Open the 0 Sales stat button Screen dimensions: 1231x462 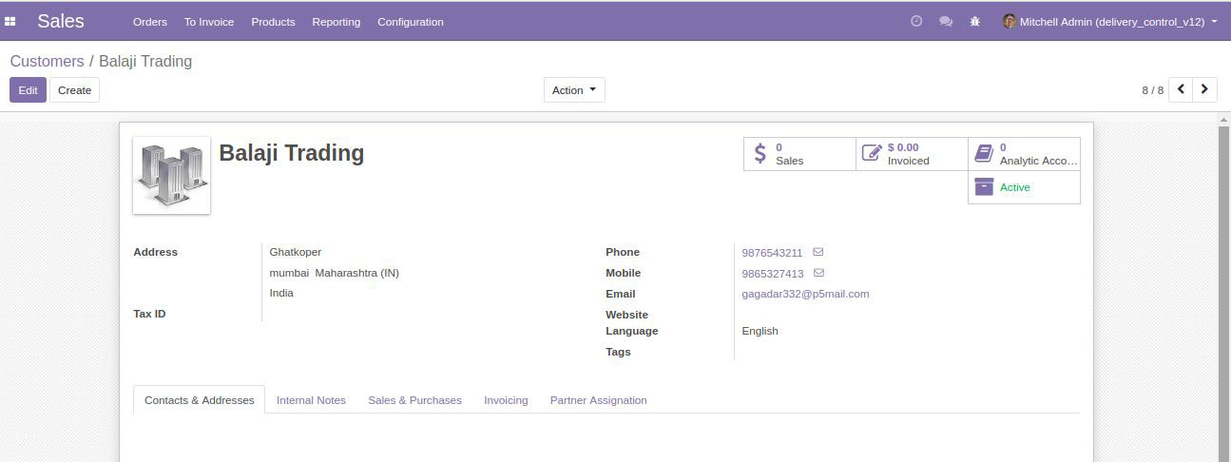coord(800,154)
